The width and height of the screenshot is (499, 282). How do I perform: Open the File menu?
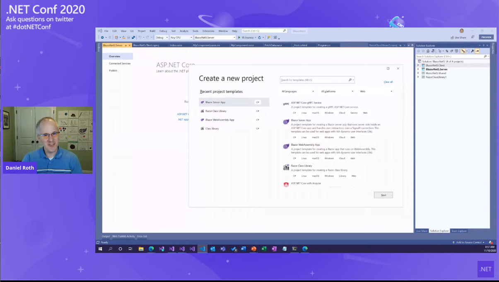tap(106, 31)
